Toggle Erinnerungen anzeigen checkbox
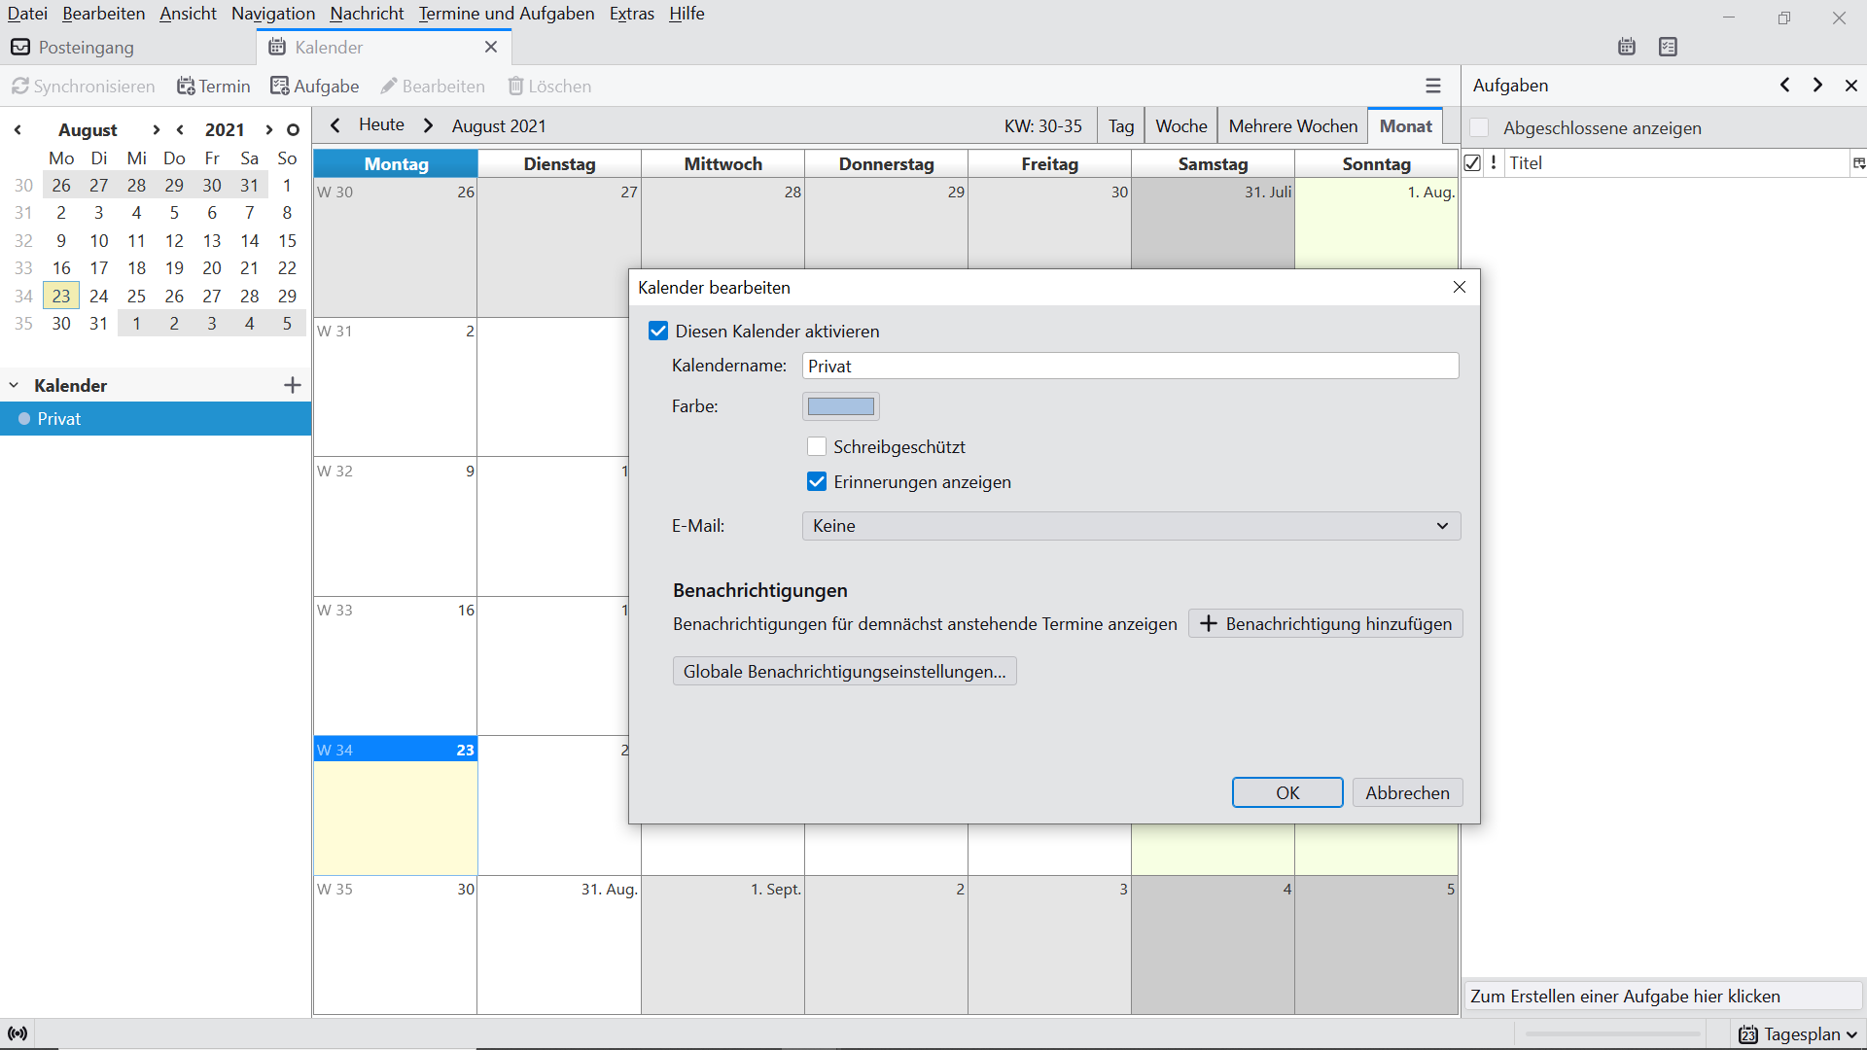This screenshot has height=1050, width=1867. [817, 482]
